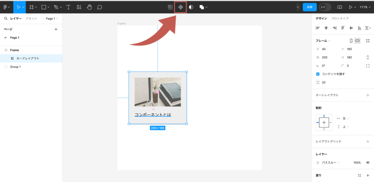This screenshot has width=374, height=182.
Task: Add レイアウトグリッド with plus button
Action: 367,141
